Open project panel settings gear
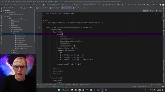 pyautogui.click(x=31, y=8)
